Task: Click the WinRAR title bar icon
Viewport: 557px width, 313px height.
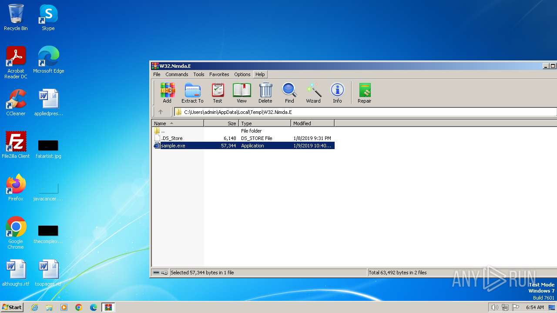Action: pos(155,66)
